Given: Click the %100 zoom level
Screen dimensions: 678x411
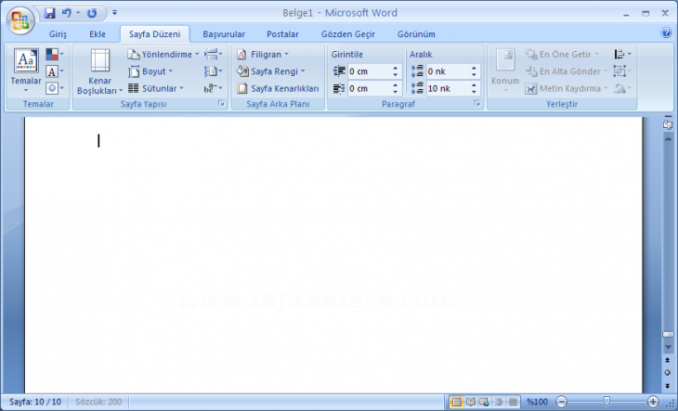Looking at the screenshot, I should pyautogui.click(x=538, y=402).
